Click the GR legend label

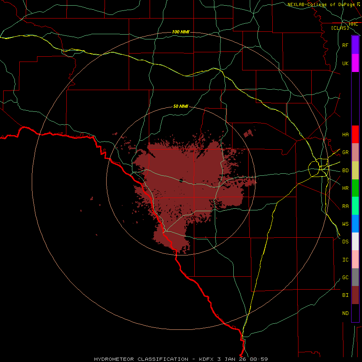click(345, 152)
